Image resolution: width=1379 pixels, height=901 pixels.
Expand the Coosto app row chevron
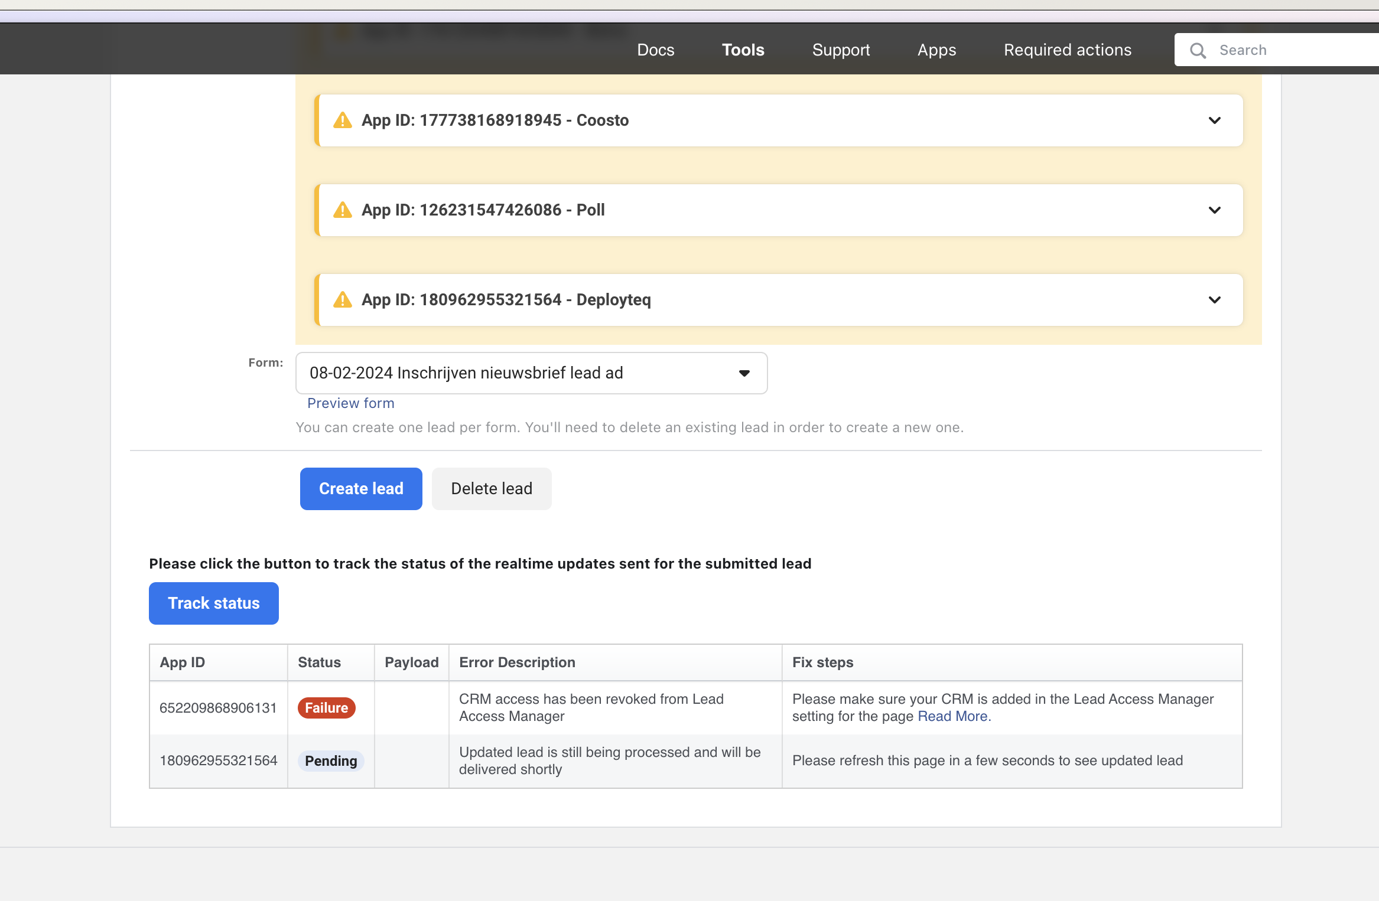click(x=1215, y=120)
